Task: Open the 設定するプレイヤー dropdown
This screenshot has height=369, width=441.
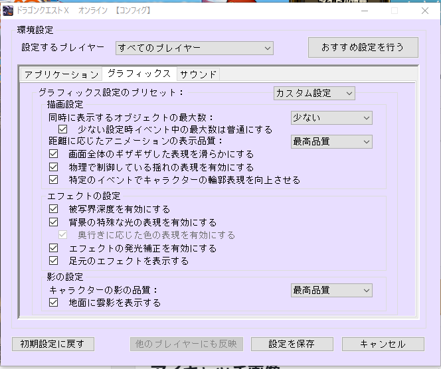Action: click(194, 48)
